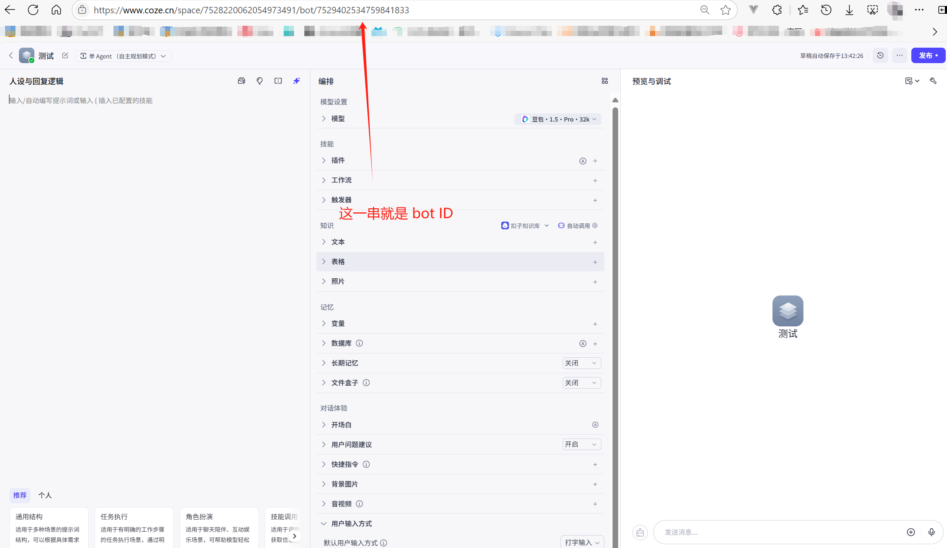Start voice input with the microphone icon
This screenshot has width=947, height=548.
coord(932,532)
